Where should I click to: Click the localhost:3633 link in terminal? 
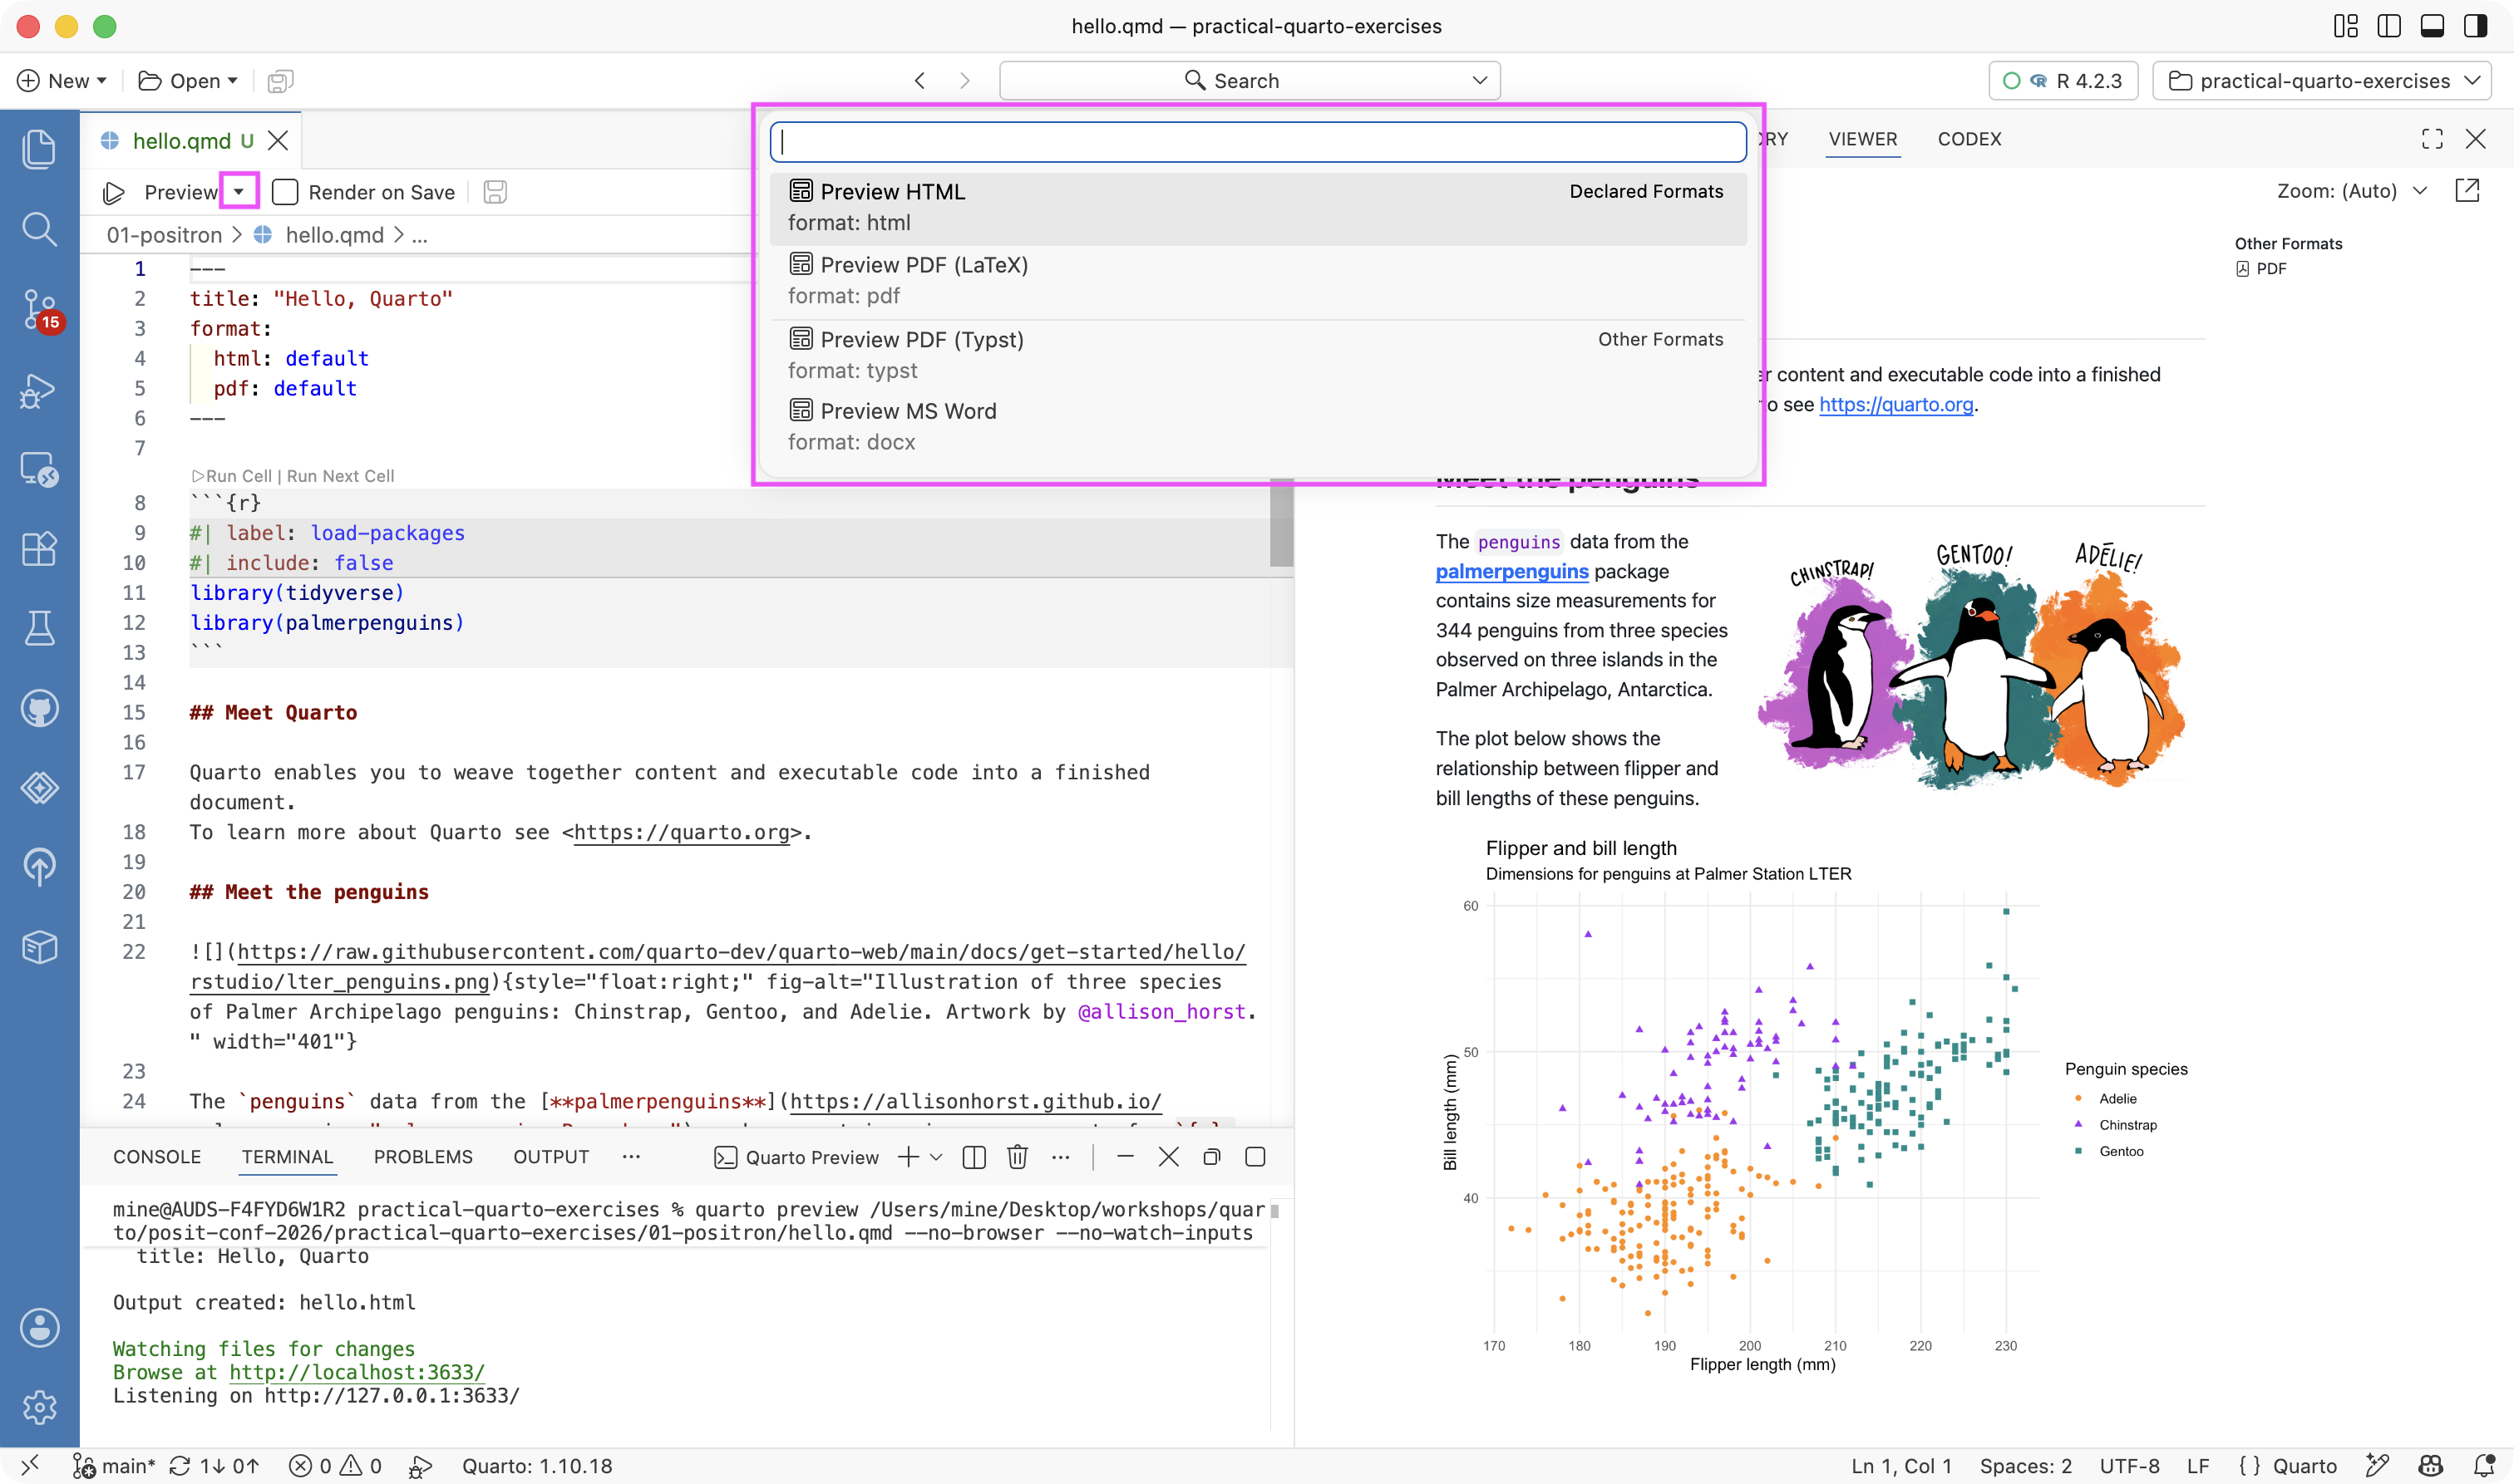coord(357,1372)
